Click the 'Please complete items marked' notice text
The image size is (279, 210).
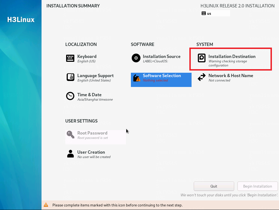coord(118,205)
